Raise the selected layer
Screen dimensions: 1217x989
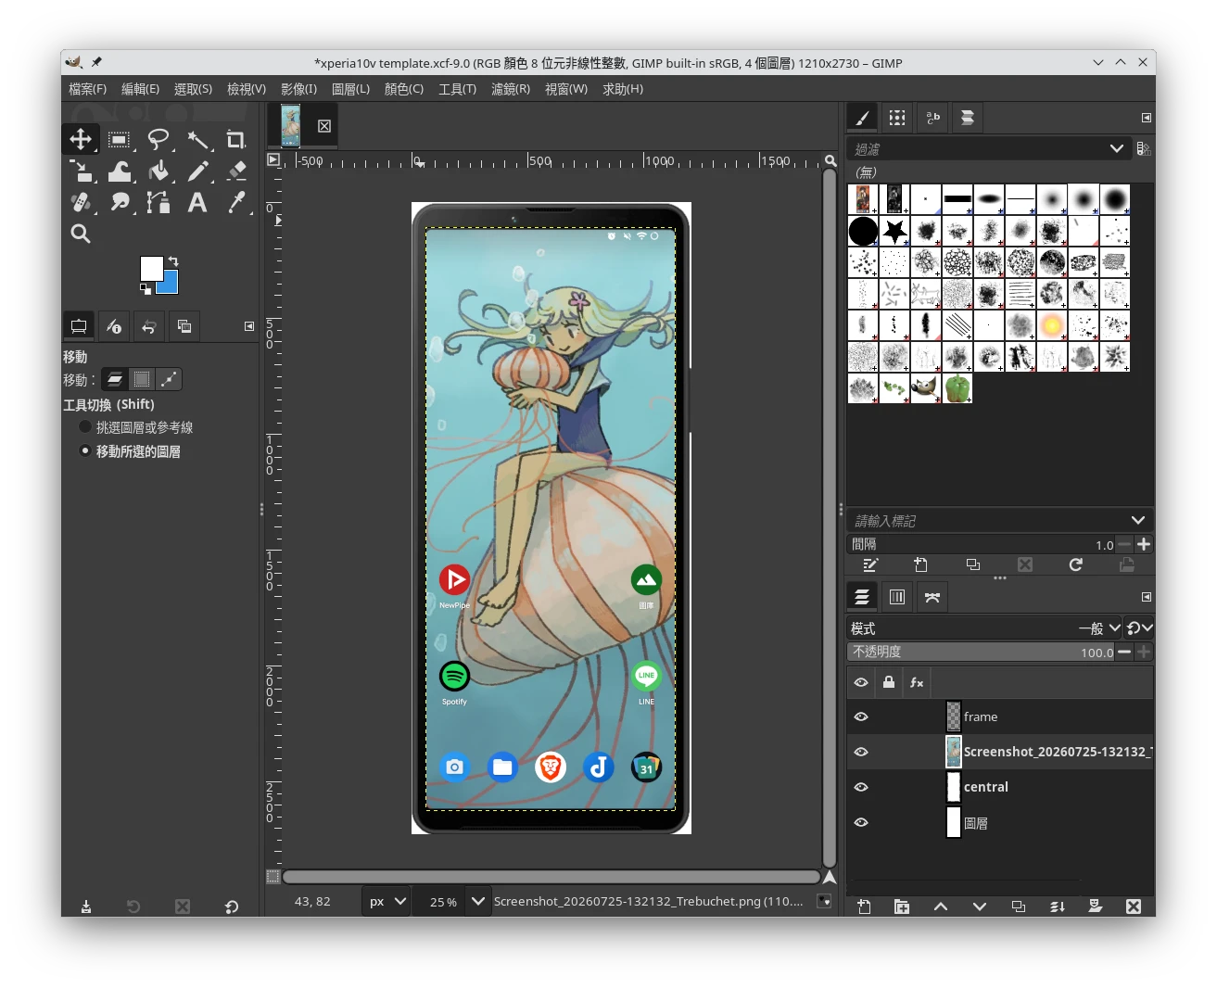[x=941, y=907]
